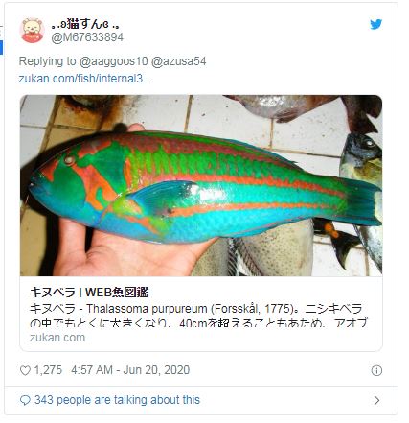
Task: Open the 猫すん display name profile
Action: (85, 24)
